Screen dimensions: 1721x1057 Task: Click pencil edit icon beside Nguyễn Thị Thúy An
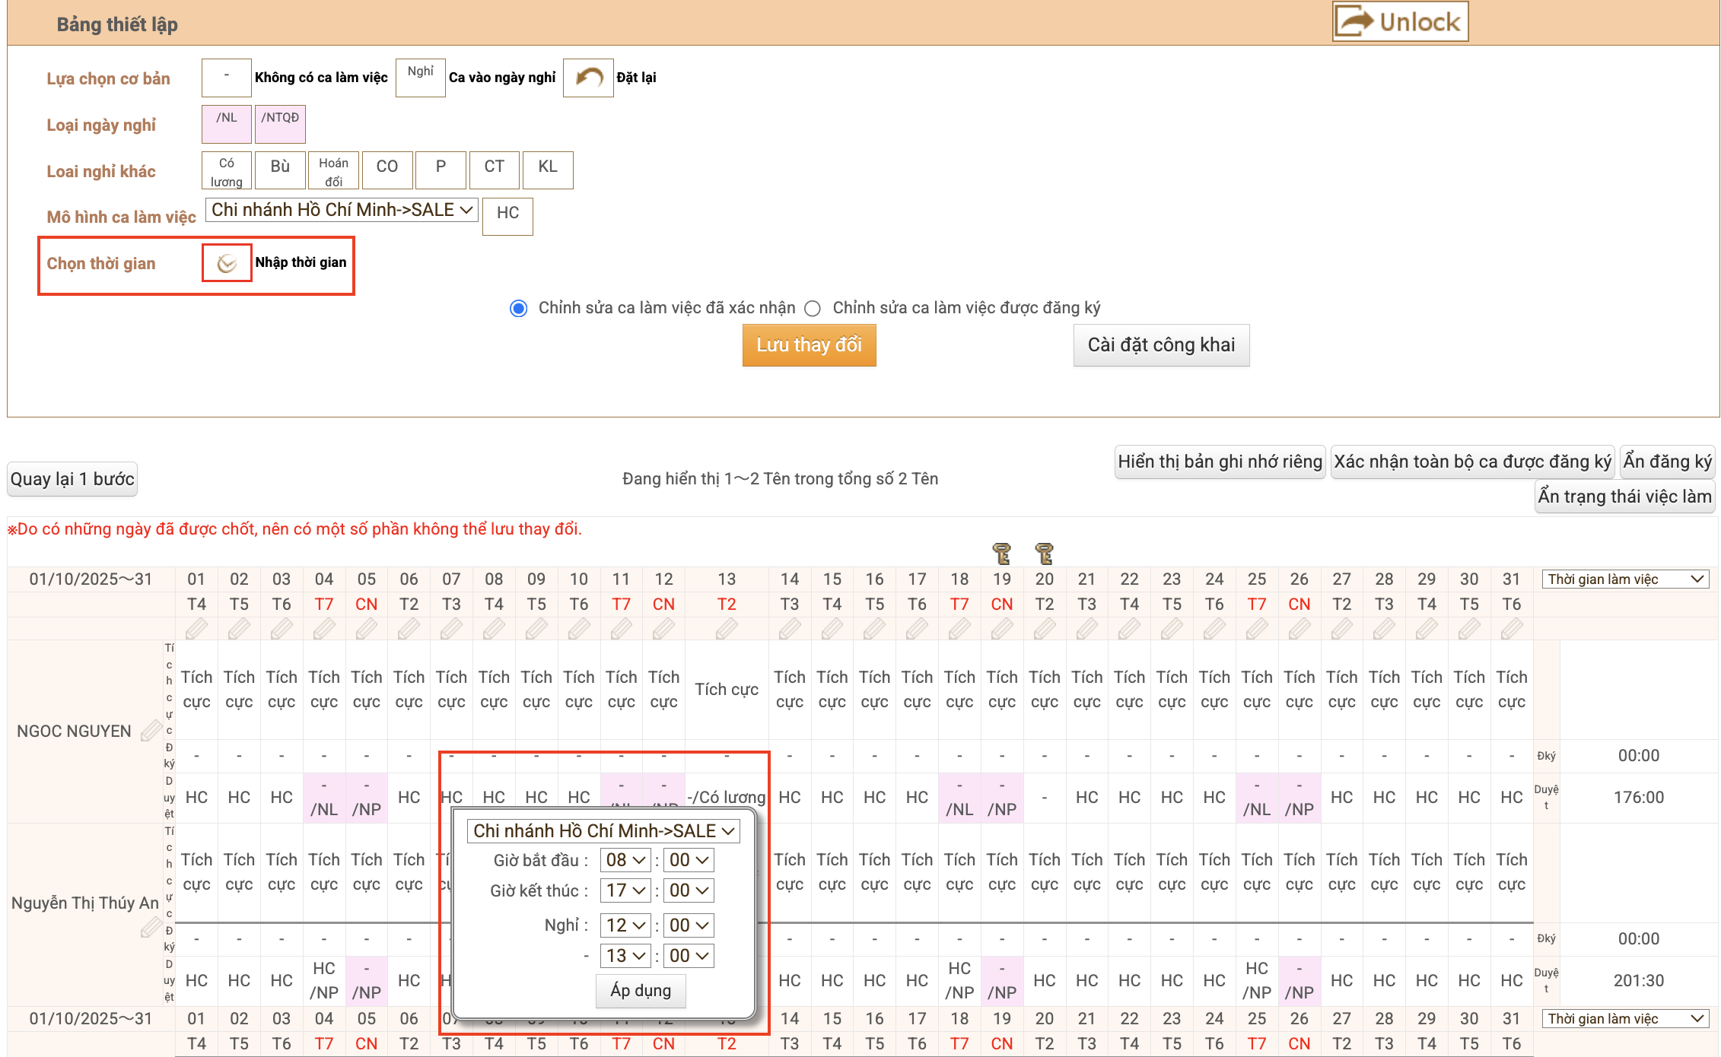[x=151, y=927]
